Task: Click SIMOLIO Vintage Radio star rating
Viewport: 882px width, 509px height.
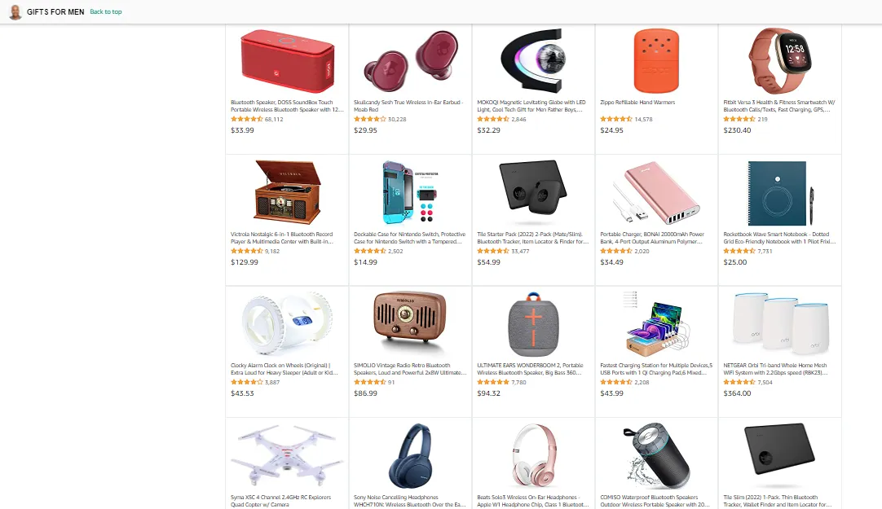Action: [369, 382]
